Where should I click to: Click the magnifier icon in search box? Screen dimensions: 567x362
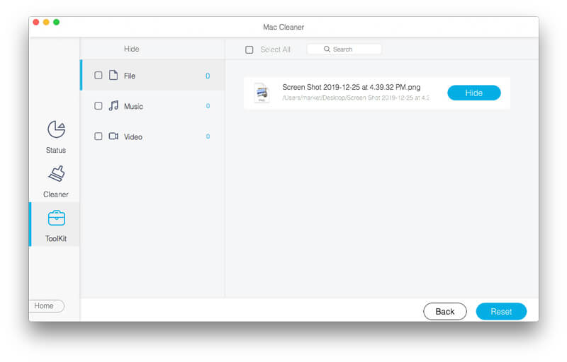coord(327,49)
